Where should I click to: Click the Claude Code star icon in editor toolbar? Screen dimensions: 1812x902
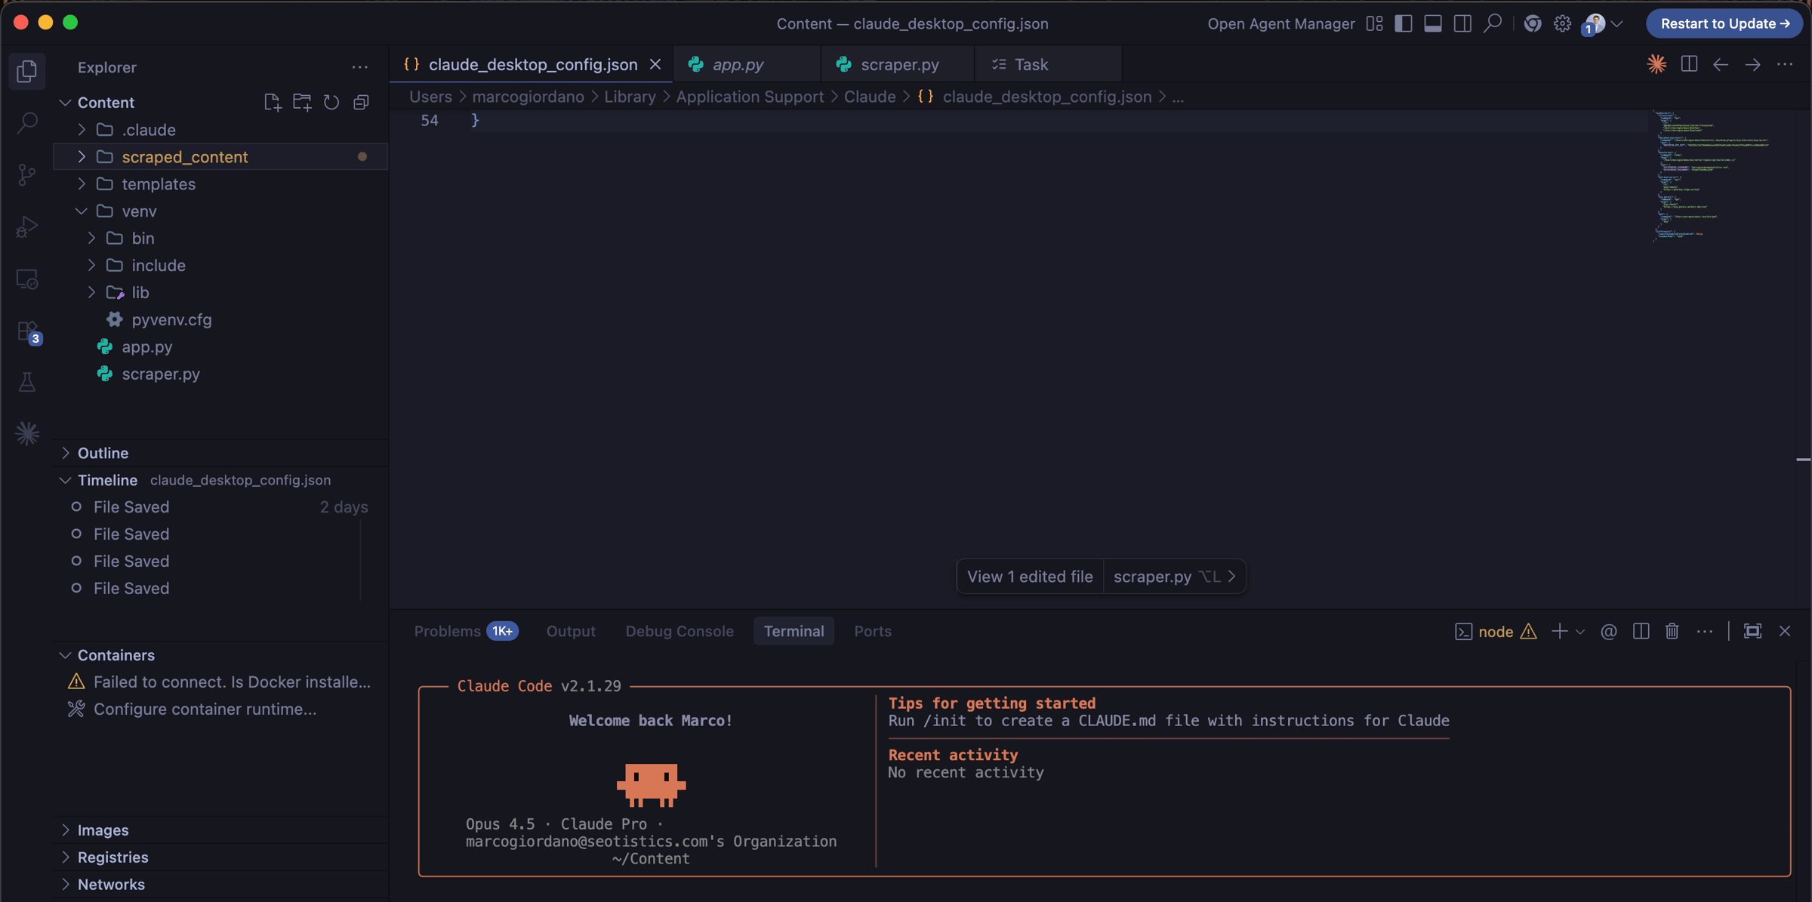[1656, 64]
